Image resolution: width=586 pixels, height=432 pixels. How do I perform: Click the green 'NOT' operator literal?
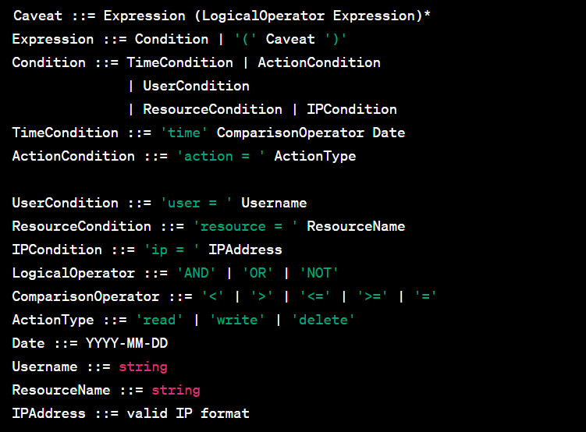(x=319, y=273)
